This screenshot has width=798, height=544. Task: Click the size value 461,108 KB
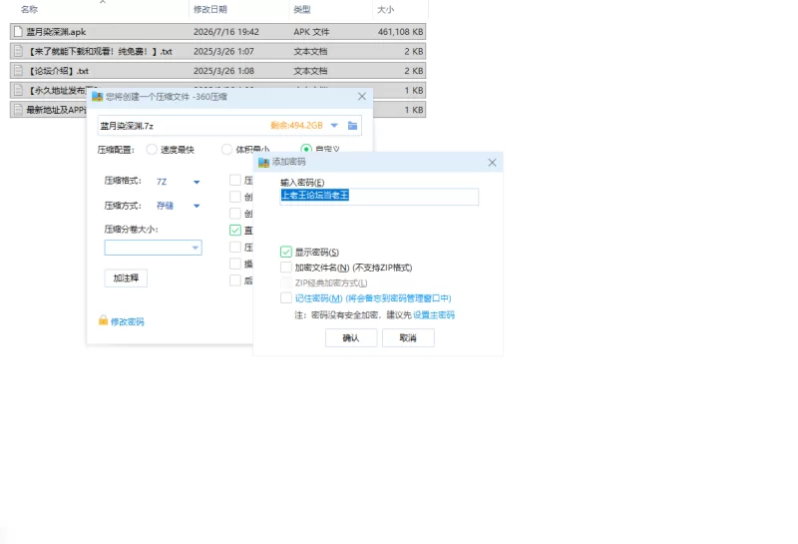pos(401,32)
